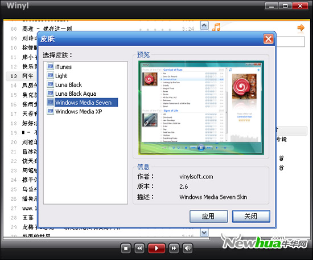Select the Light skin icon
This screenshot has width=313, height=260.
tap(50, 75)
